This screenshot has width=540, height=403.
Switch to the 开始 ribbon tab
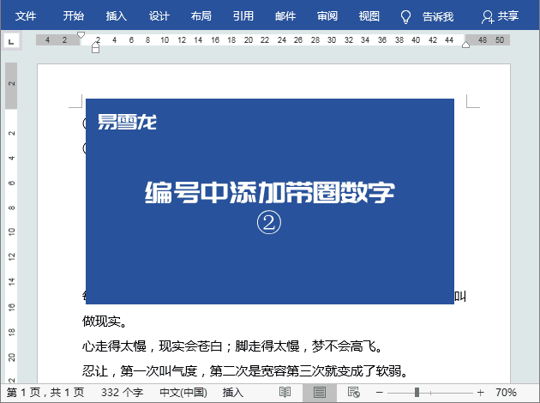pyautogui.click(x=74, y=15)
